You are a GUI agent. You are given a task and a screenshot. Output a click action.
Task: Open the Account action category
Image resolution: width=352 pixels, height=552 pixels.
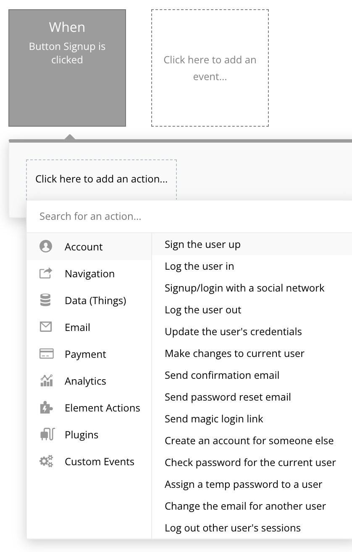click(x=89, y=247)
